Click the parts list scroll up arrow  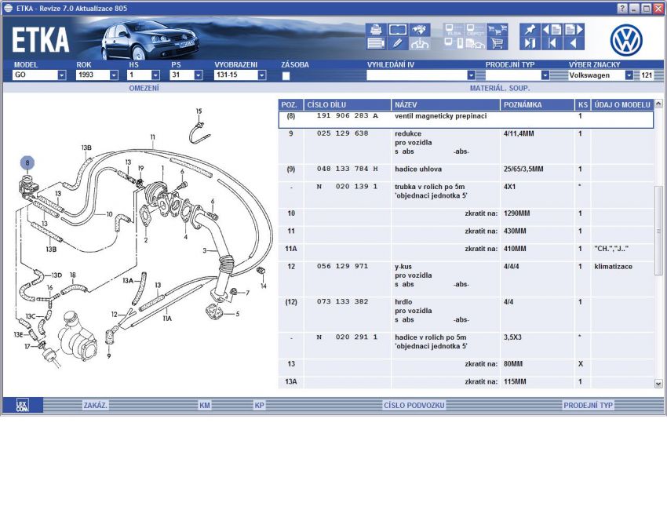(658, 104)
